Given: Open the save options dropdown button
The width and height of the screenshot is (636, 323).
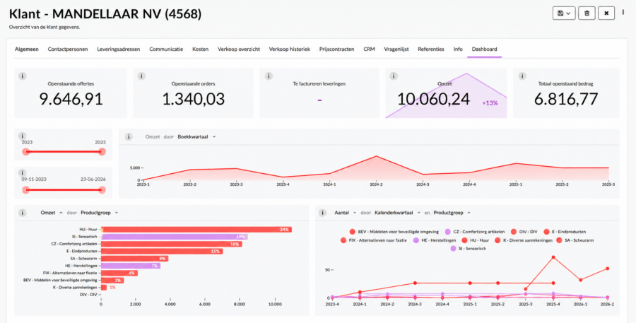Looking at the screenshot, I should click(564, 13).
